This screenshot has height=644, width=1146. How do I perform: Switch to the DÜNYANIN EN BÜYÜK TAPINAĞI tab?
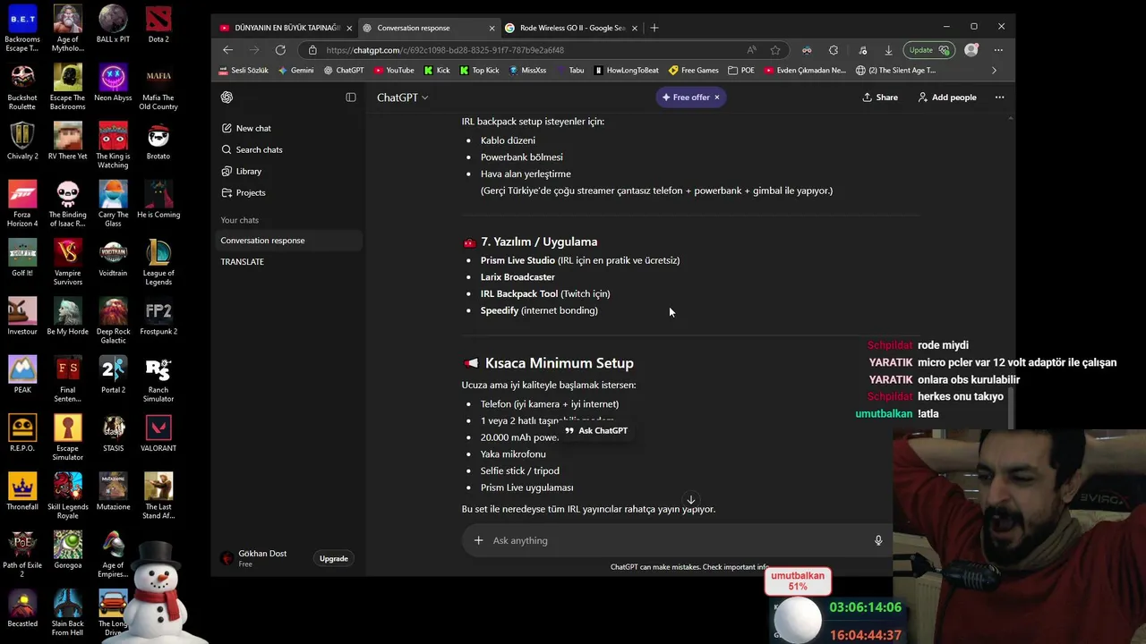point(286,28)
